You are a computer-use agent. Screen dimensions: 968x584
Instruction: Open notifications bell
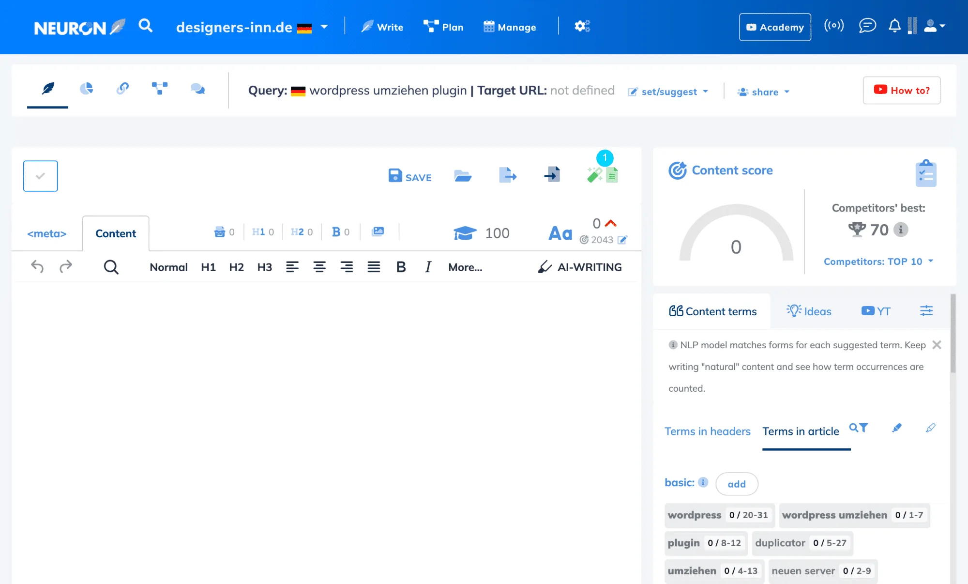pos(894,26)
